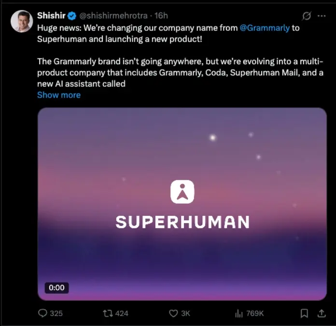This screenshot has width=336, height=326.
Task: Open the @Grammarly mention link
Action: click(265, 28)
